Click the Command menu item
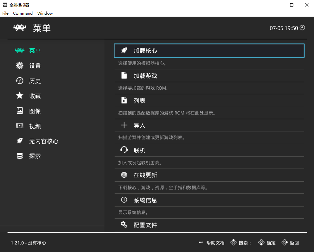This screenshot has width=314, height=252. coord(23,13)
